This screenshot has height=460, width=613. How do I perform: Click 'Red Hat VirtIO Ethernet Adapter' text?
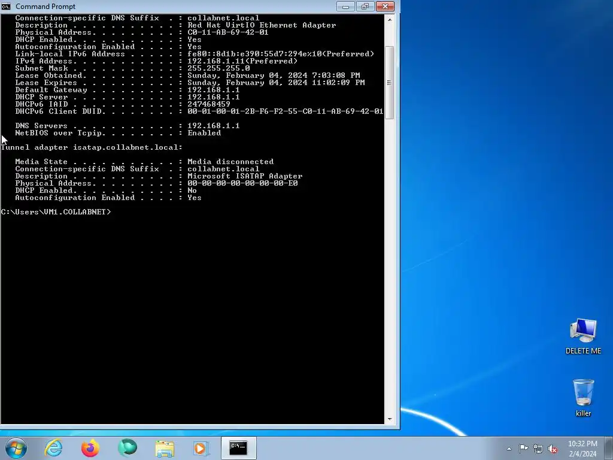(262, 25)
